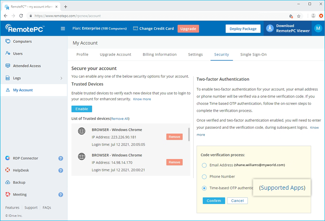The height and width of the screenshot is (221, 325).
Task: Click the browser forward arrow
Action: pos(13,16)
